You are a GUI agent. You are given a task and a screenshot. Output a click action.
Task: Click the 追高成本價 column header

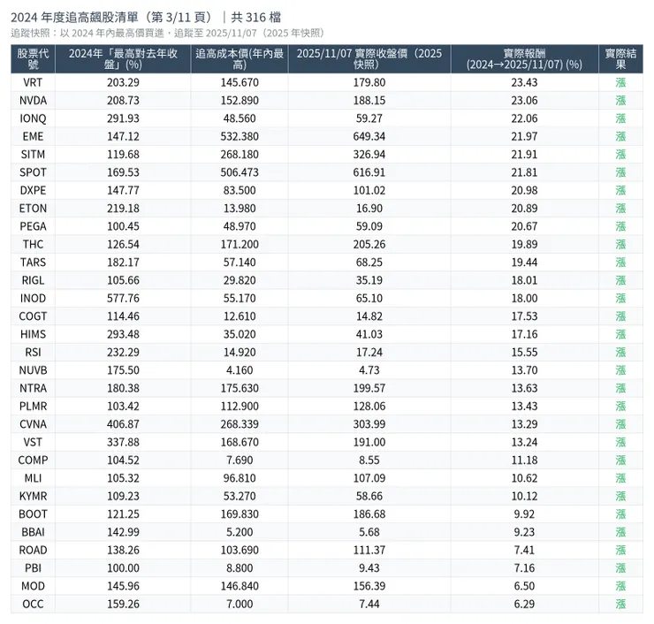pos(238,59)
